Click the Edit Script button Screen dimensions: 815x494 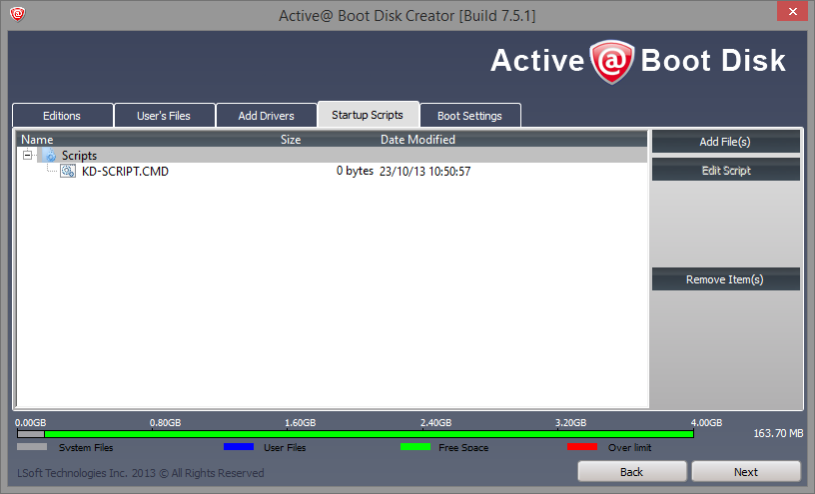coord(725,171)
